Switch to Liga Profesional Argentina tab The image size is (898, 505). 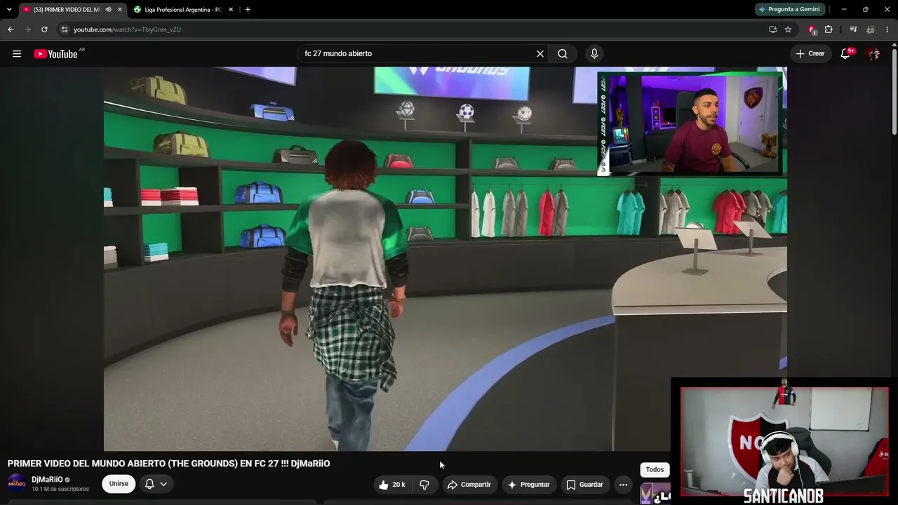click(x=184, y=10)
